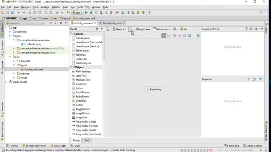Select CheckBox widget in Palette
Image resolution: width=271 pixels, height=152 pixels.
[x=81, y=100]
